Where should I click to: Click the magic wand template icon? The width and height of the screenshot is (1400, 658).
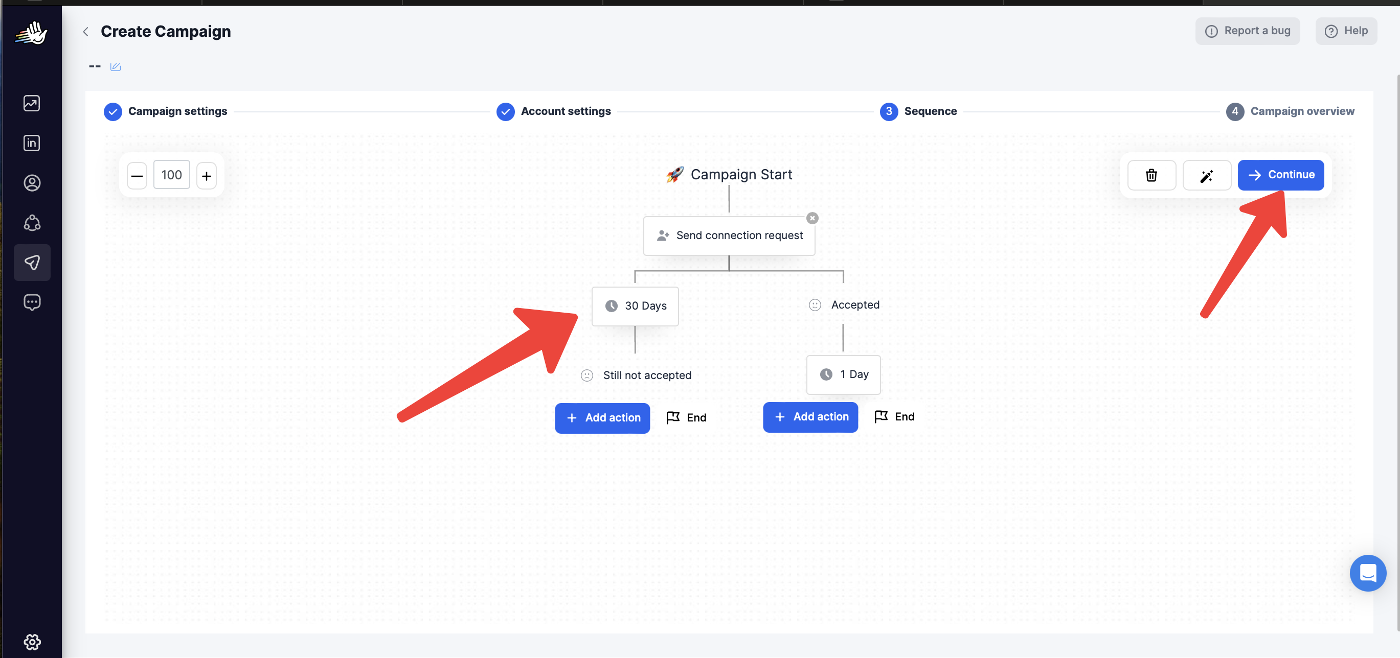[1207, 175]
